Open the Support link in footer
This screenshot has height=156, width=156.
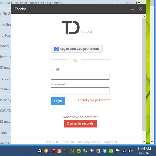pyautogui.click(x=110, y=142)
